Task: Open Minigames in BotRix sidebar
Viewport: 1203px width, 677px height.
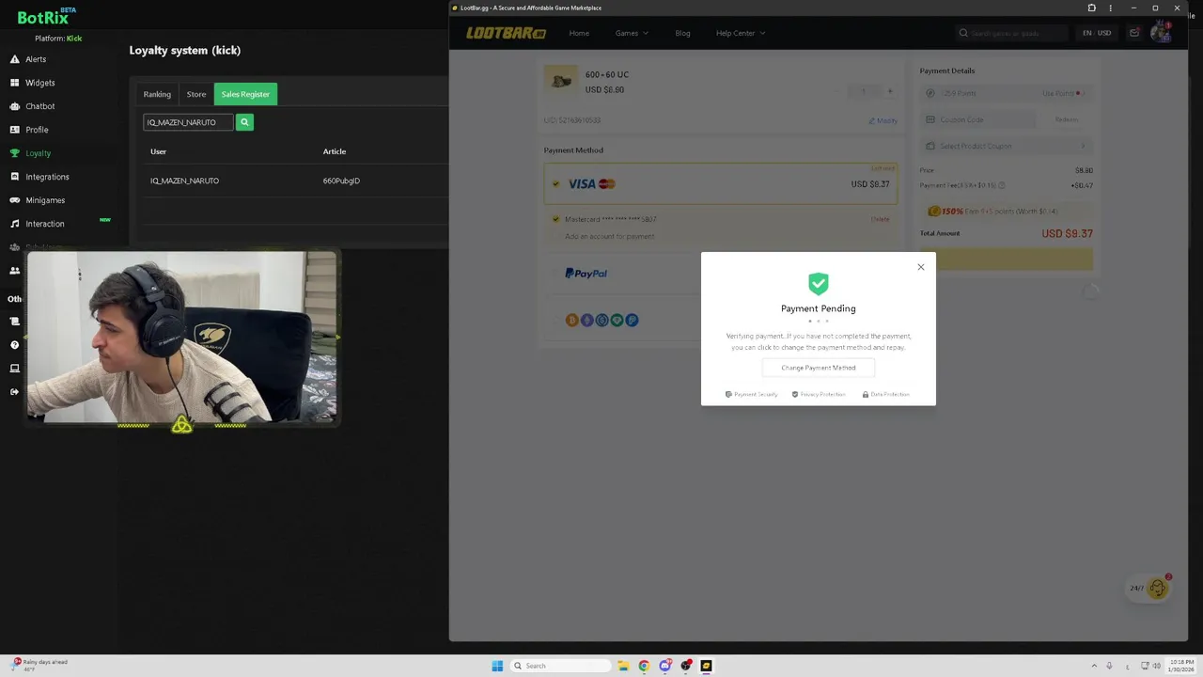Action: [38, 200]
